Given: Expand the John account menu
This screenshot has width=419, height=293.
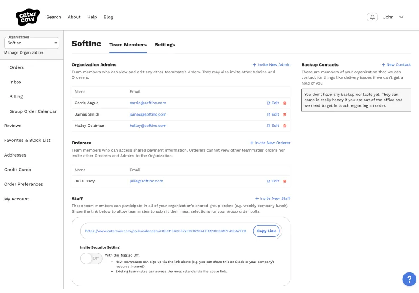Looking at the screenshot, I should (393, 17).
